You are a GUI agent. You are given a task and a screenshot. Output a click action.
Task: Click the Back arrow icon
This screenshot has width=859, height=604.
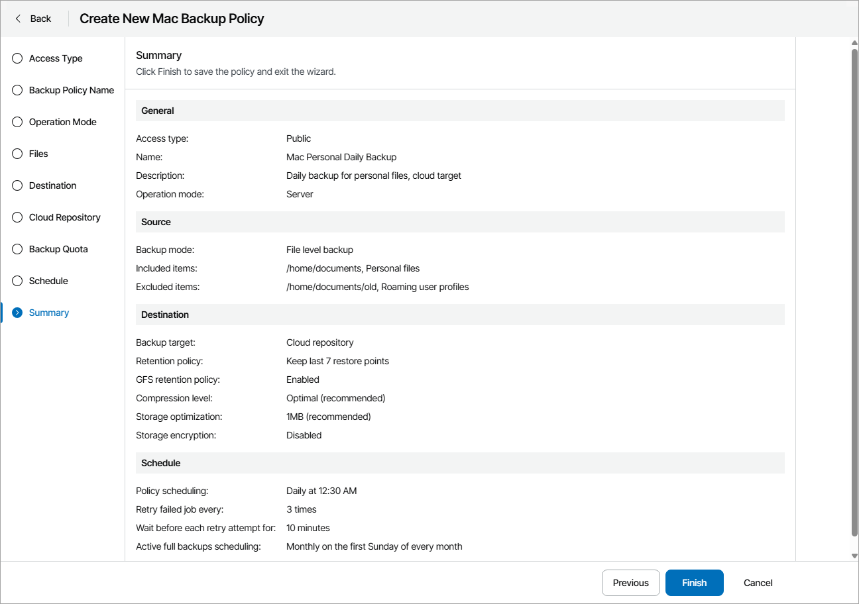tap(18, 19)
